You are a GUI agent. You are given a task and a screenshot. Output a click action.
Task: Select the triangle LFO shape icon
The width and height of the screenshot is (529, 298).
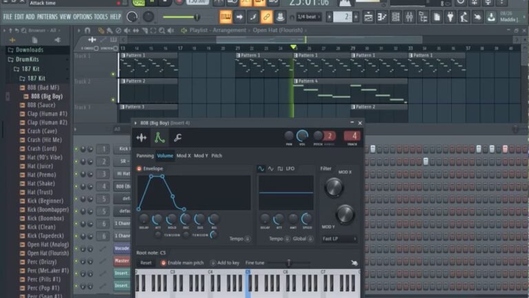coord(271,168)
